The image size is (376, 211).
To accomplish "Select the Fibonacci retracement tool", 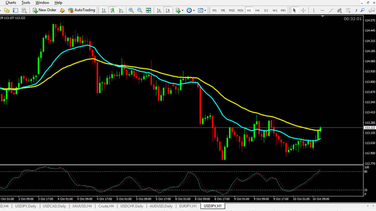I will 348,11.
